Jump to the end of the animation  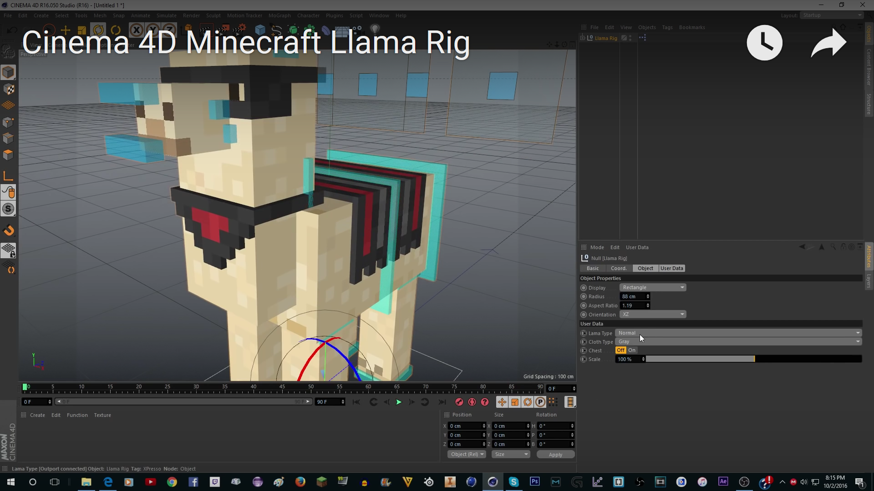point(442,402)
